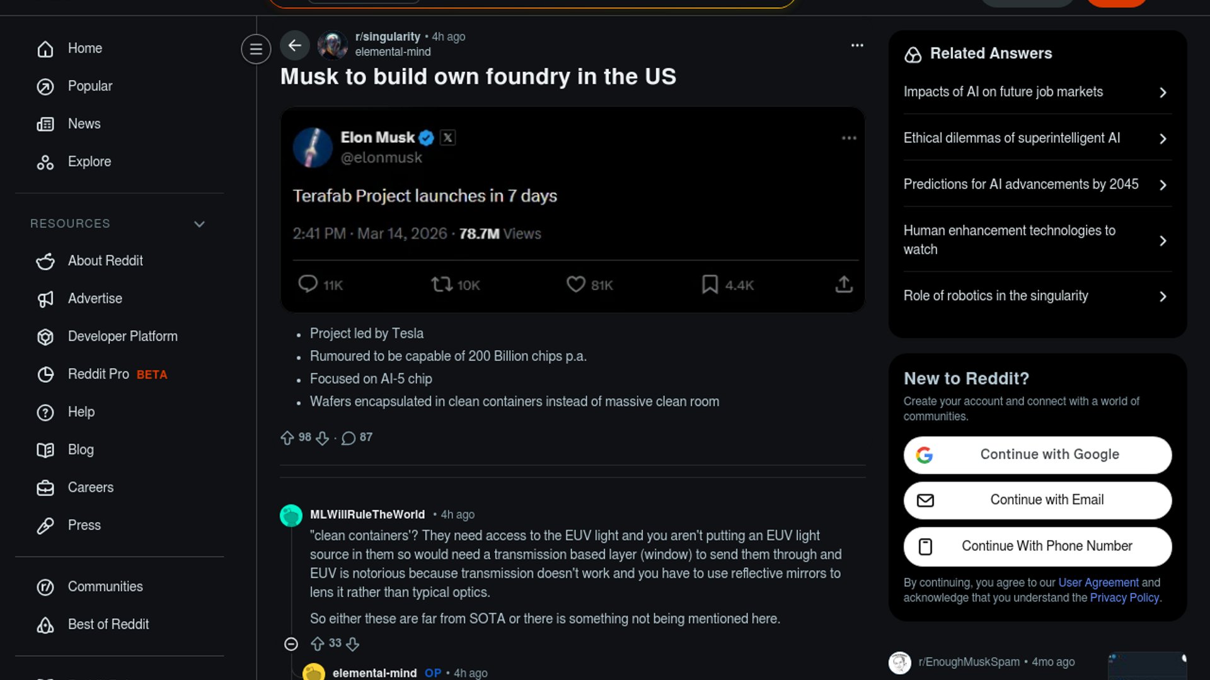Collapse the Resources section
The width and height of the screenshot is (1210, 680).
click(x=199, y=224)
